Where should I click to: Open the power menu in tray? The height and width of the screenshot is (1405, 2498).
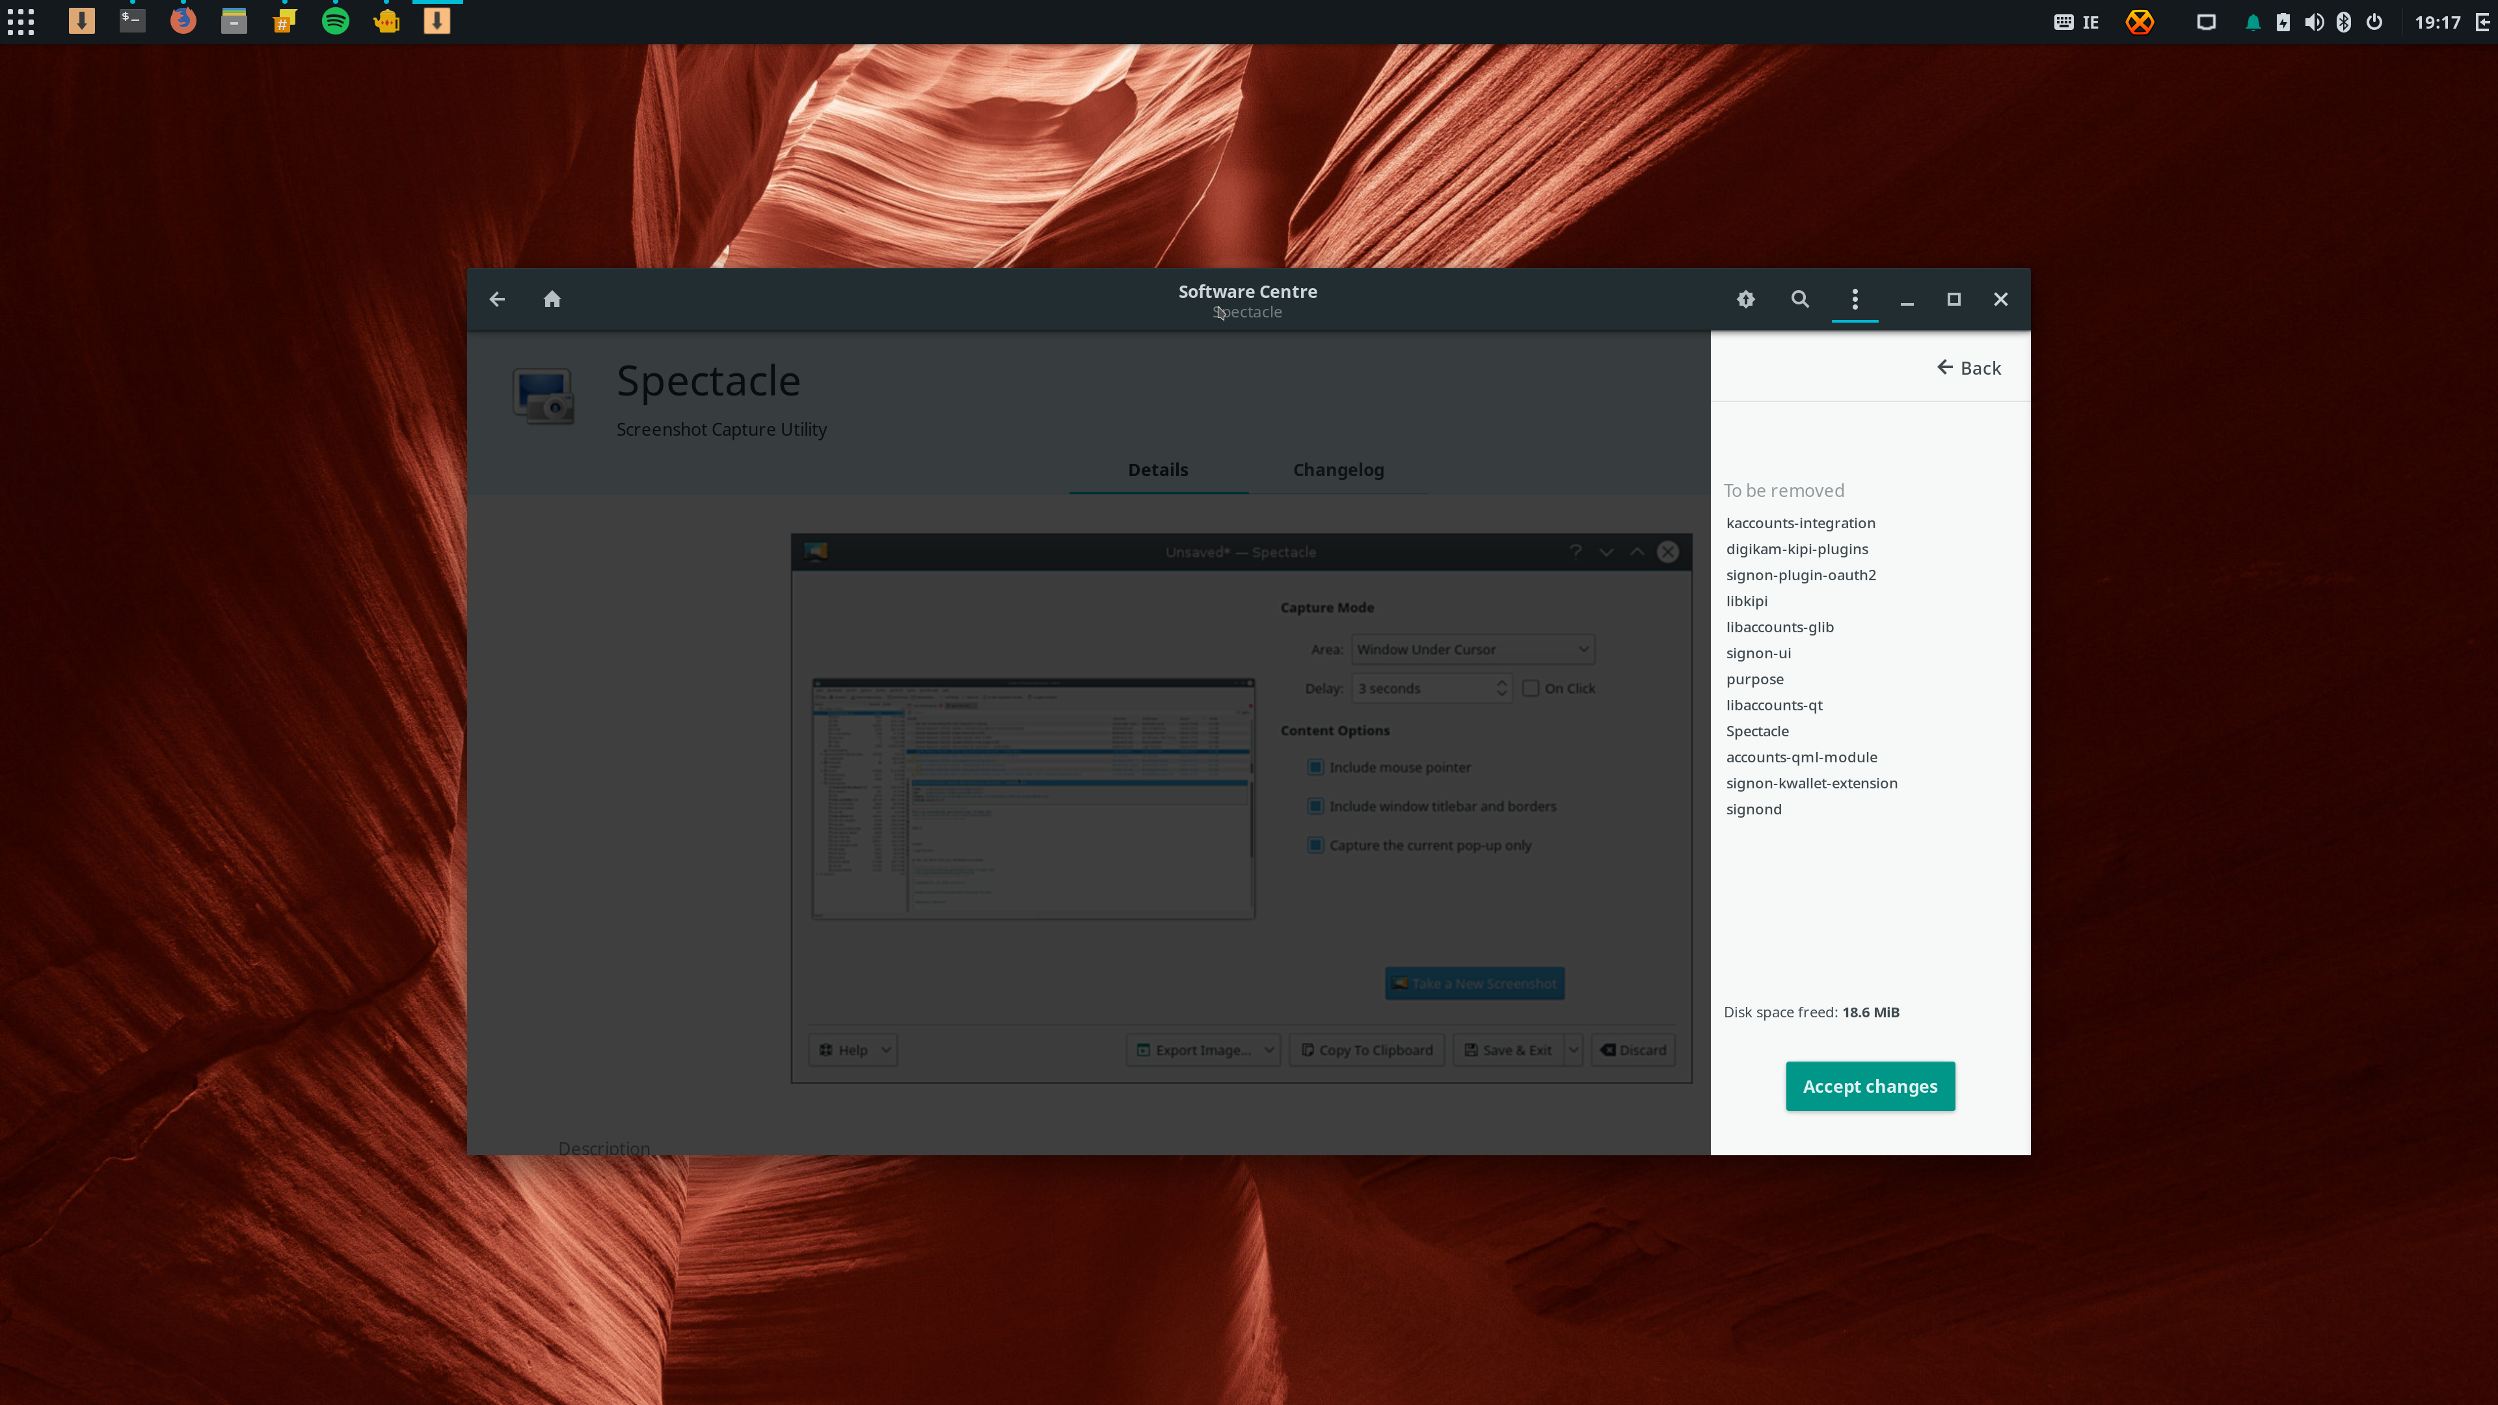pyautogui.click(x=2374, y=22)
